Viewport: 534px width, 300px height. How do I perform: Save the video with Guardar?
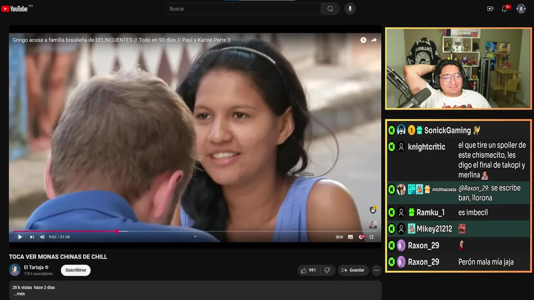[x=353, y=270]
